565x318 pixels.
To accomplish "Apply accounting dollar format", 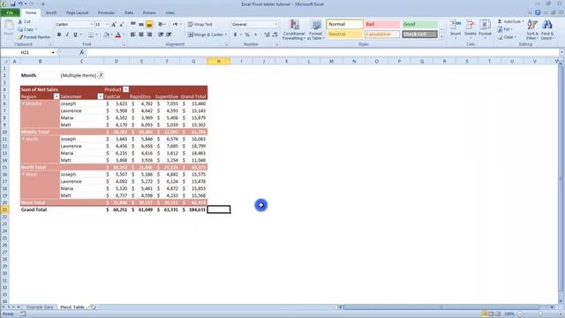I will (236, 34).
